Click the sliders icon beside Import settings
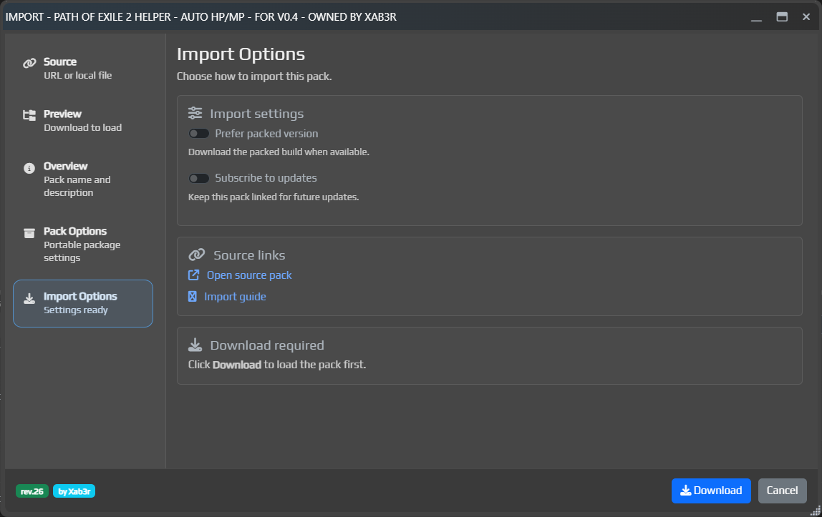This screenshot has width=822, height=517. (x=194, y=112)
